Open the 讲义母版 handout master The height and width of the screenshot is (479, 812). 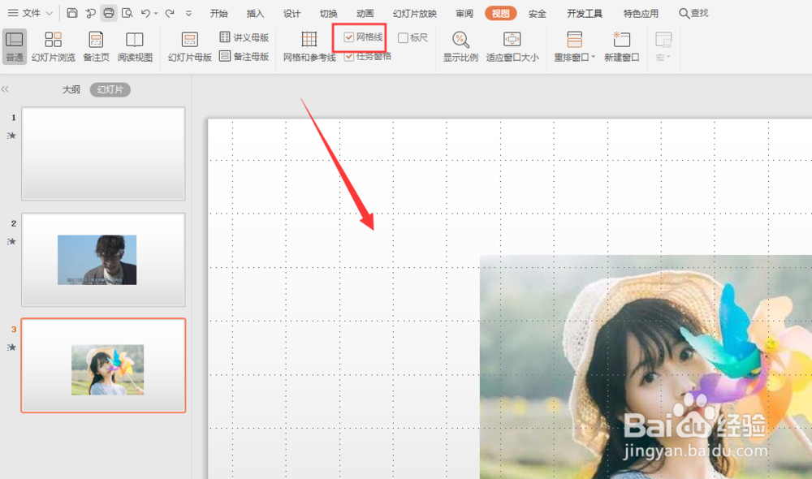(244, 37)
